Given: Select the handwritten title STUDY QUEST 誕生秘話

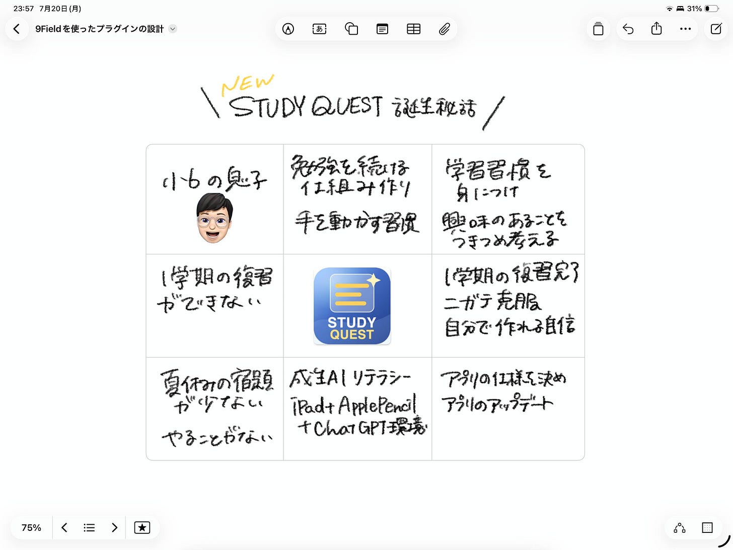Looking at the screenshot, I should click(352, 107).
